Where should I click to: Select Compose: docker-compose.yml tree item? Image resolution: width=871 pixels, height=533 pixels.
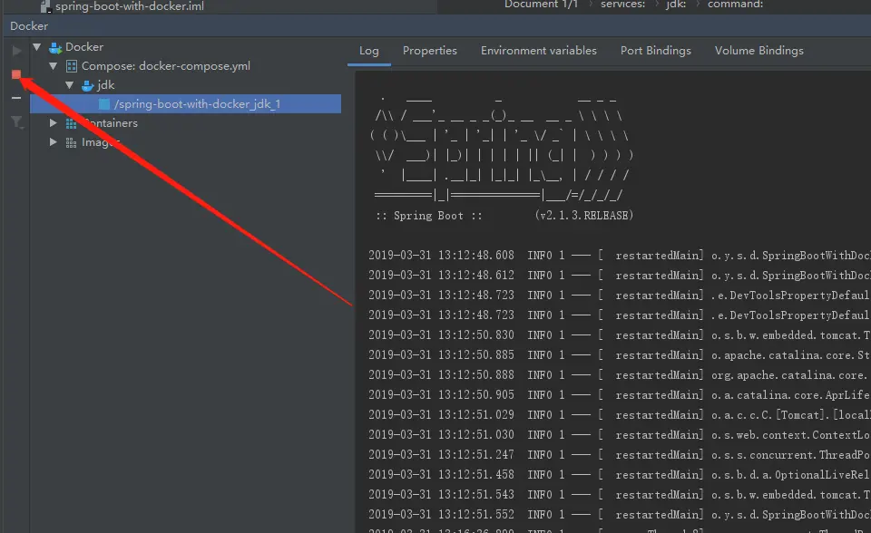point(165,66)
